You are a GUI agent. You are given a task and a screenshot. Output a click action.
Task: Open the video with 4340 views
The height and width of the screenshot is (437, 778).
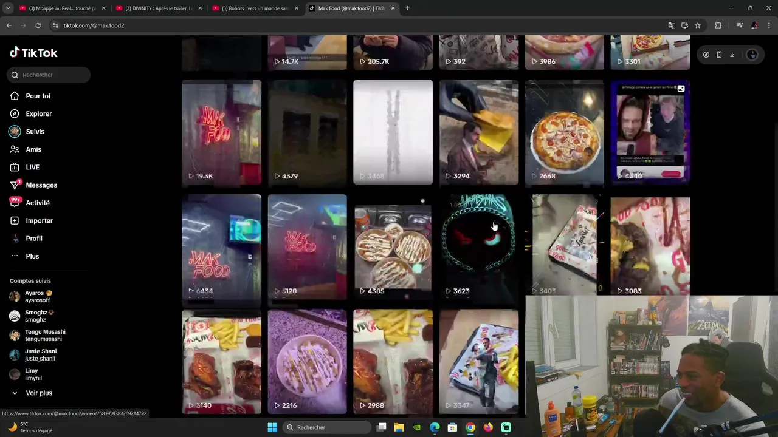coord(650,132)
